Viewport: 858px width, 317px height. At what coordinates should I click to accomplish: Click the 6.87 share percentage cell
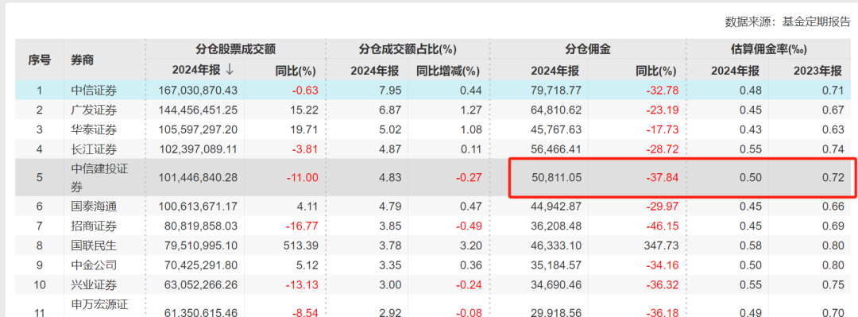391,110
